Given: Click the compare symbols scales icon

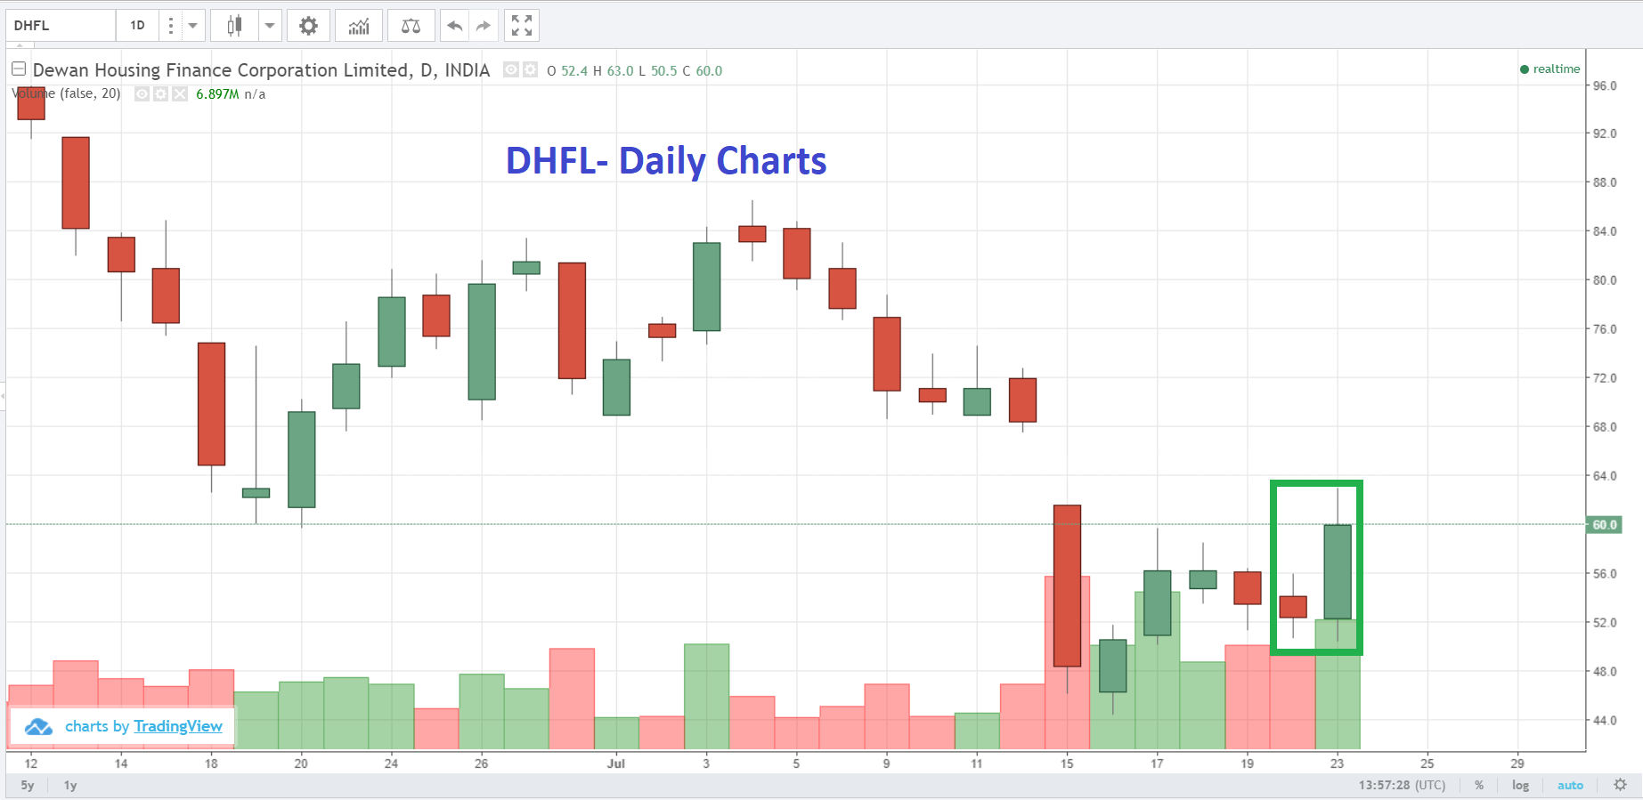Looking at the screenshot, I should coord(411,26).
